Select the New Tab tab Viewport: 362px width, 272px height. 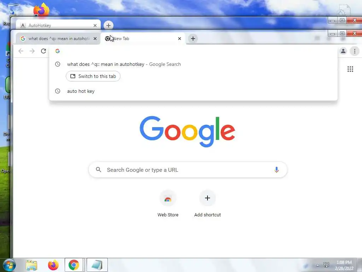[143, 39]
